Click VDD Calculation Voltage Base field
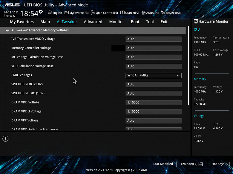This screenshot has height=174, width=233. (154, 66)
